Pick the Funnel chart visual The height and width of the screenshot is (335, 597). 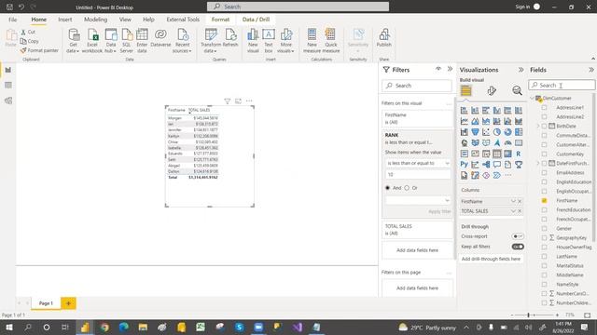(475, 132)
